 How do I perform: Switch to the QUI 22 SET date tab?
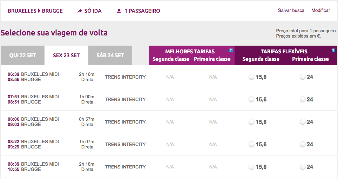click(x=22, y=55)
